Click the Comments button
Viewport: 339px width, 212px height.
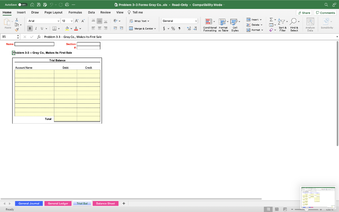pos(325,13)
